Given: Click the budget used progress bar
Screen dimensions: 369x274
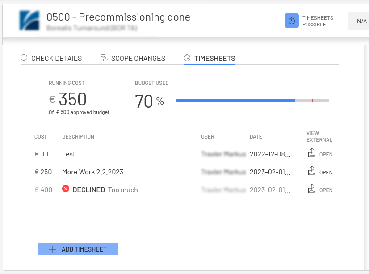Looking at the screenshot, I should tap(252, 101).
